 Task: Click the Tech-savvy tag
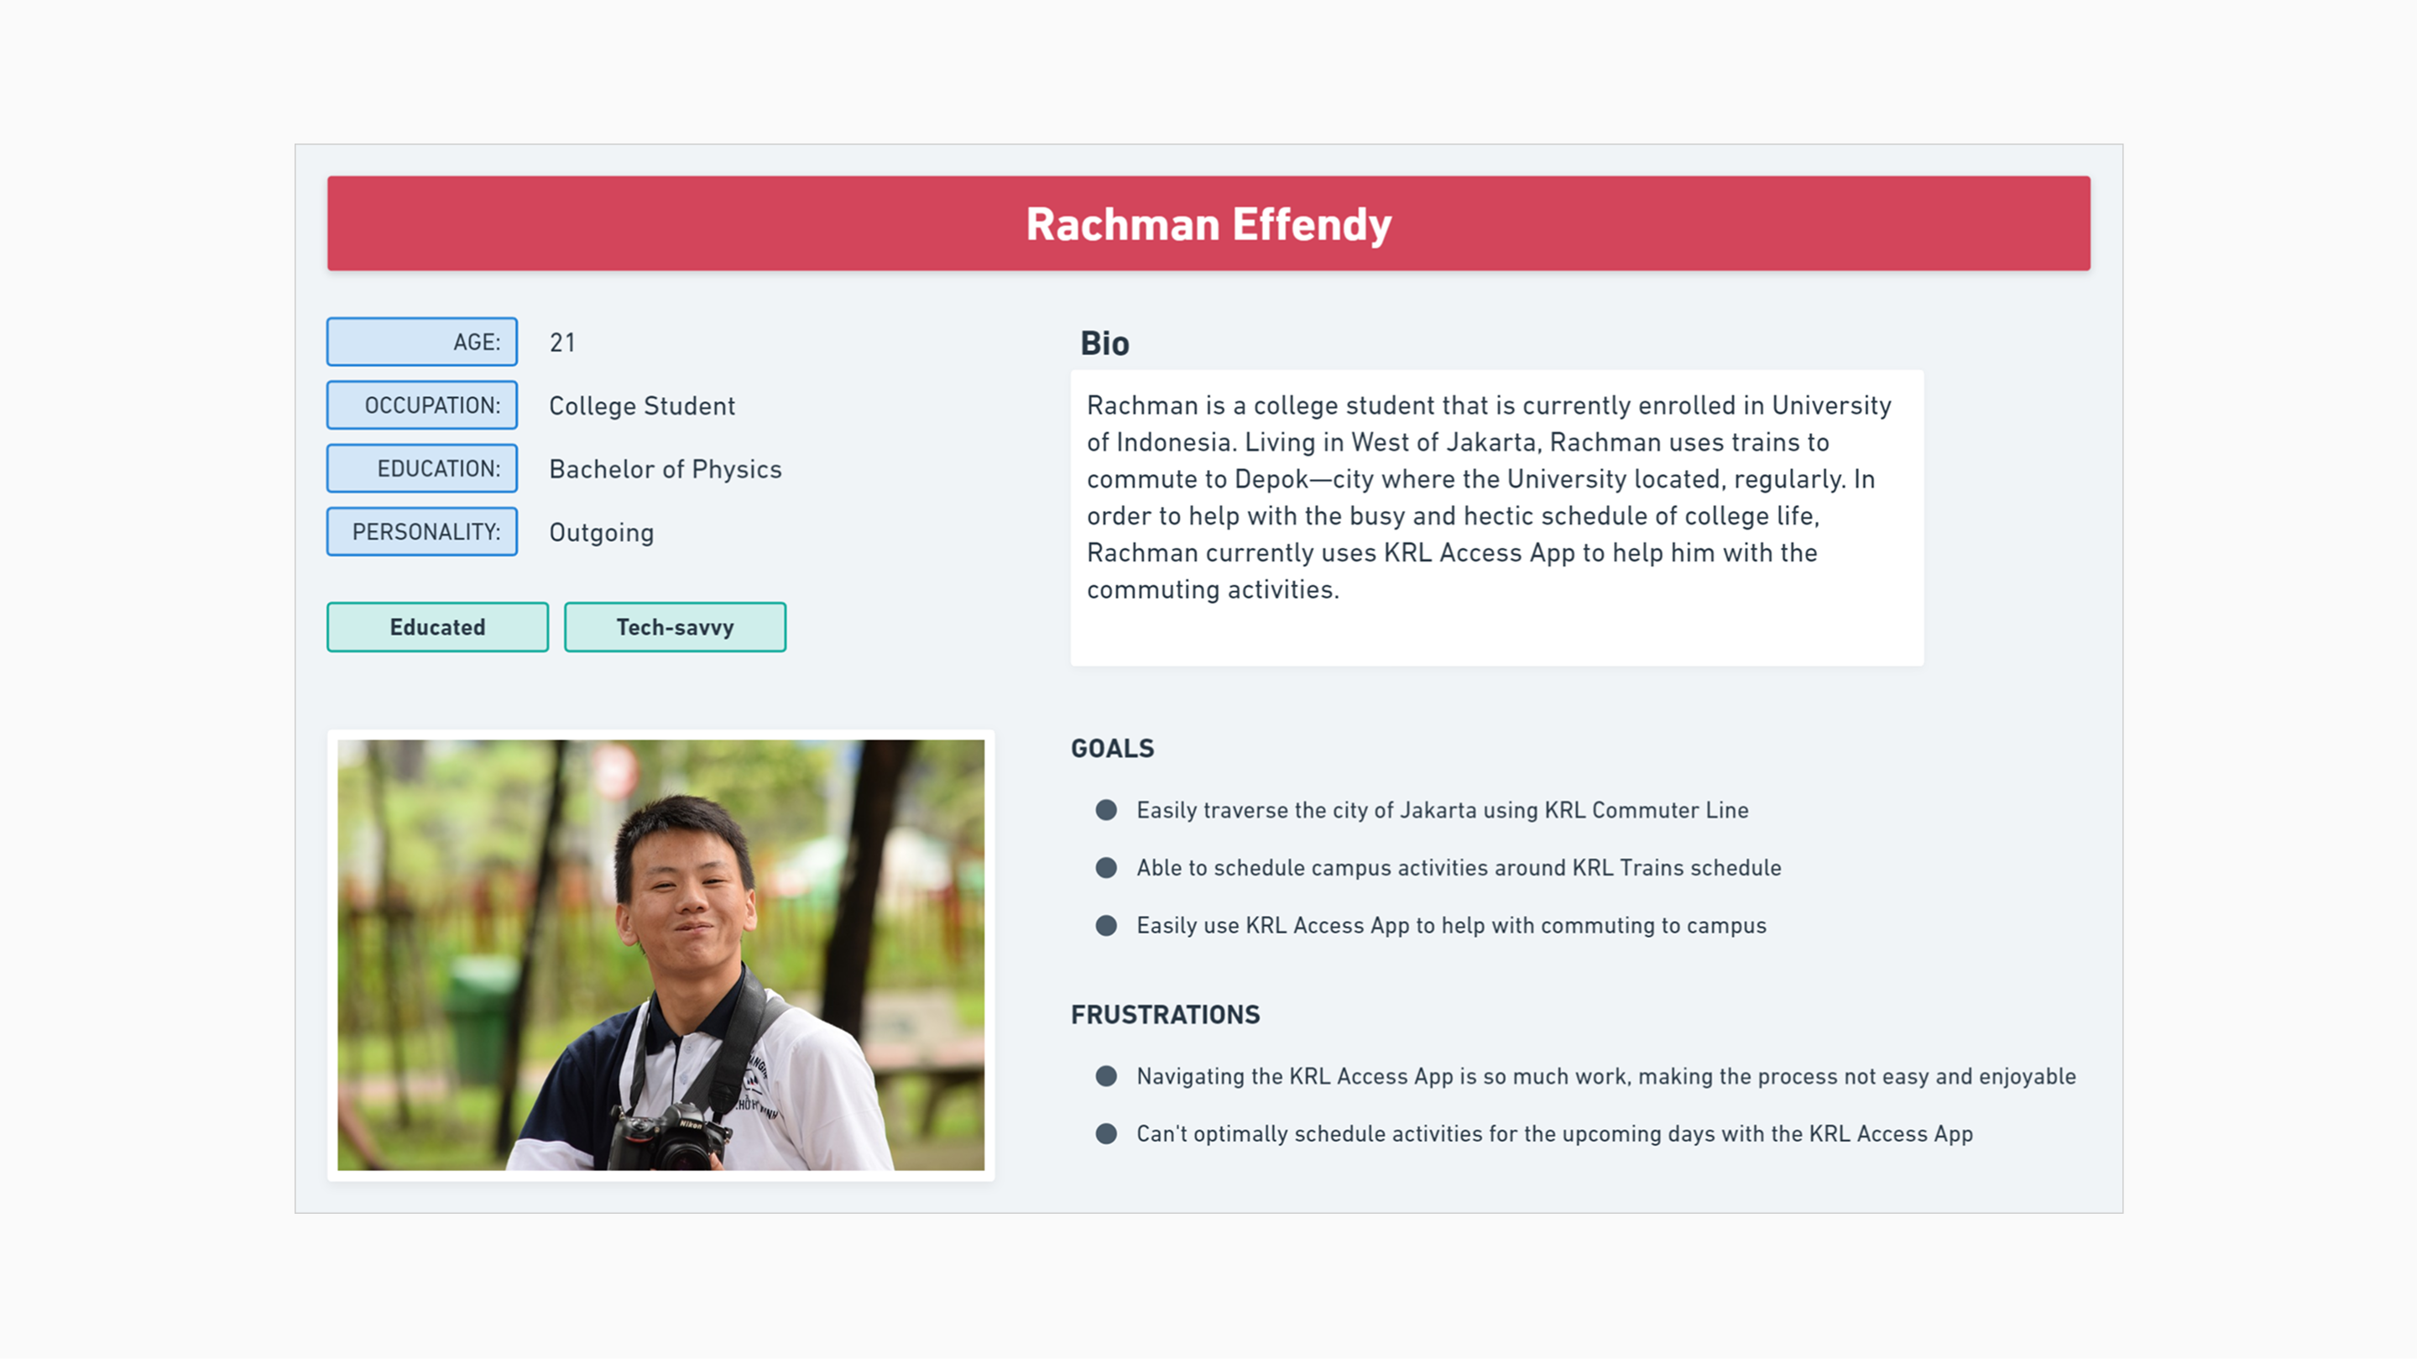click(675, 627)
